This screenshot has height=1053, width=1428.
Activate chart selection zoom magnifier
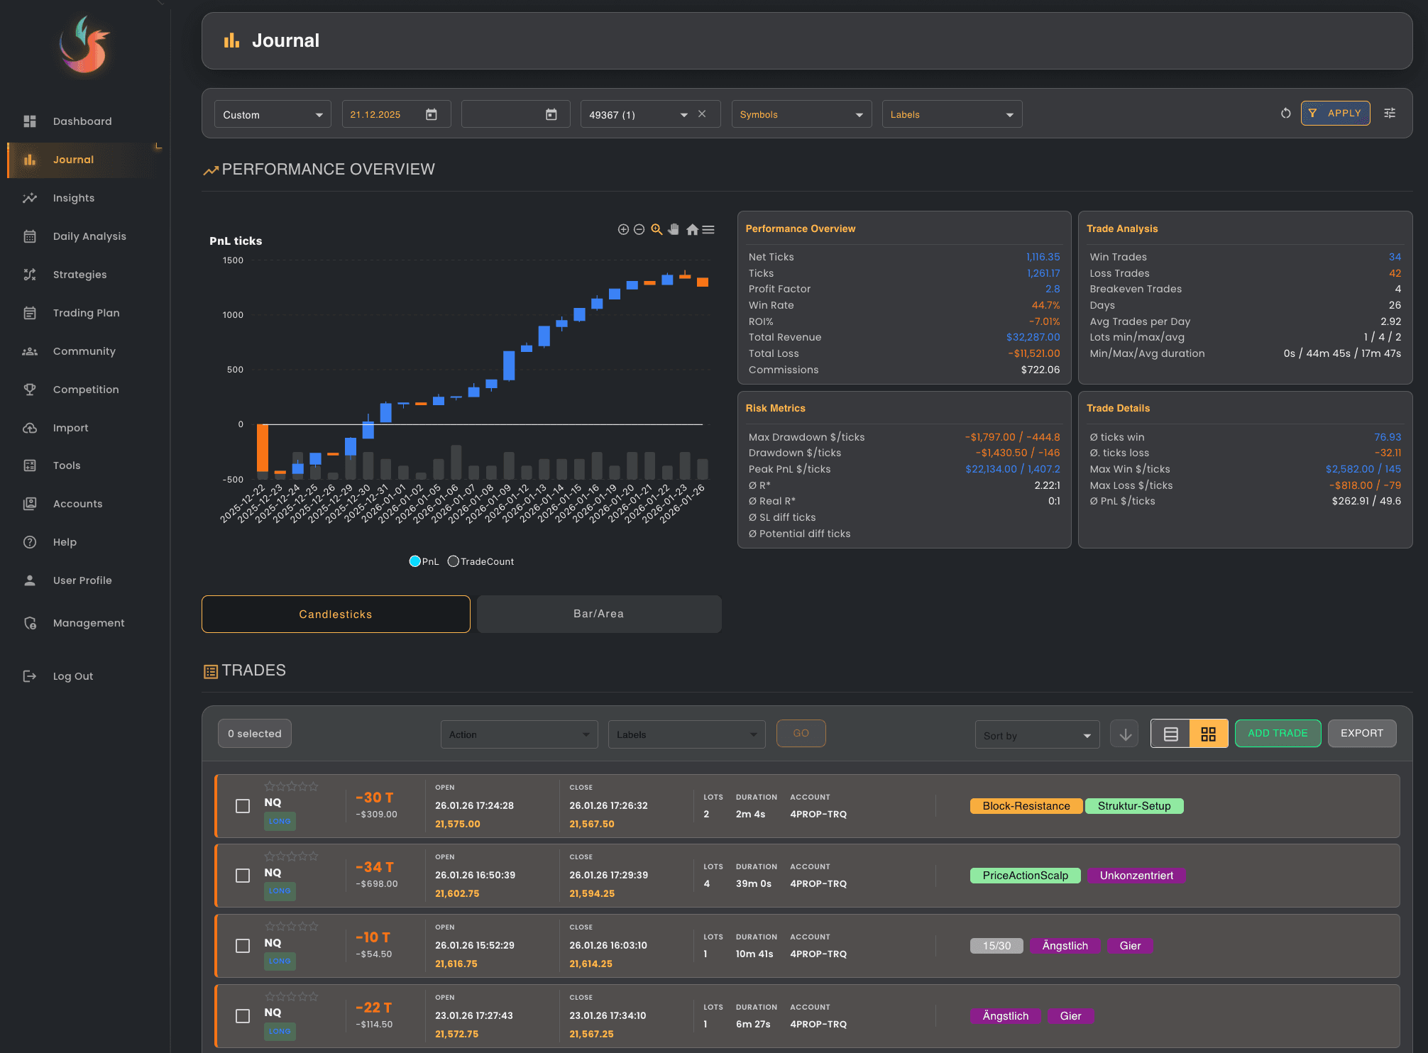[657, 229]
